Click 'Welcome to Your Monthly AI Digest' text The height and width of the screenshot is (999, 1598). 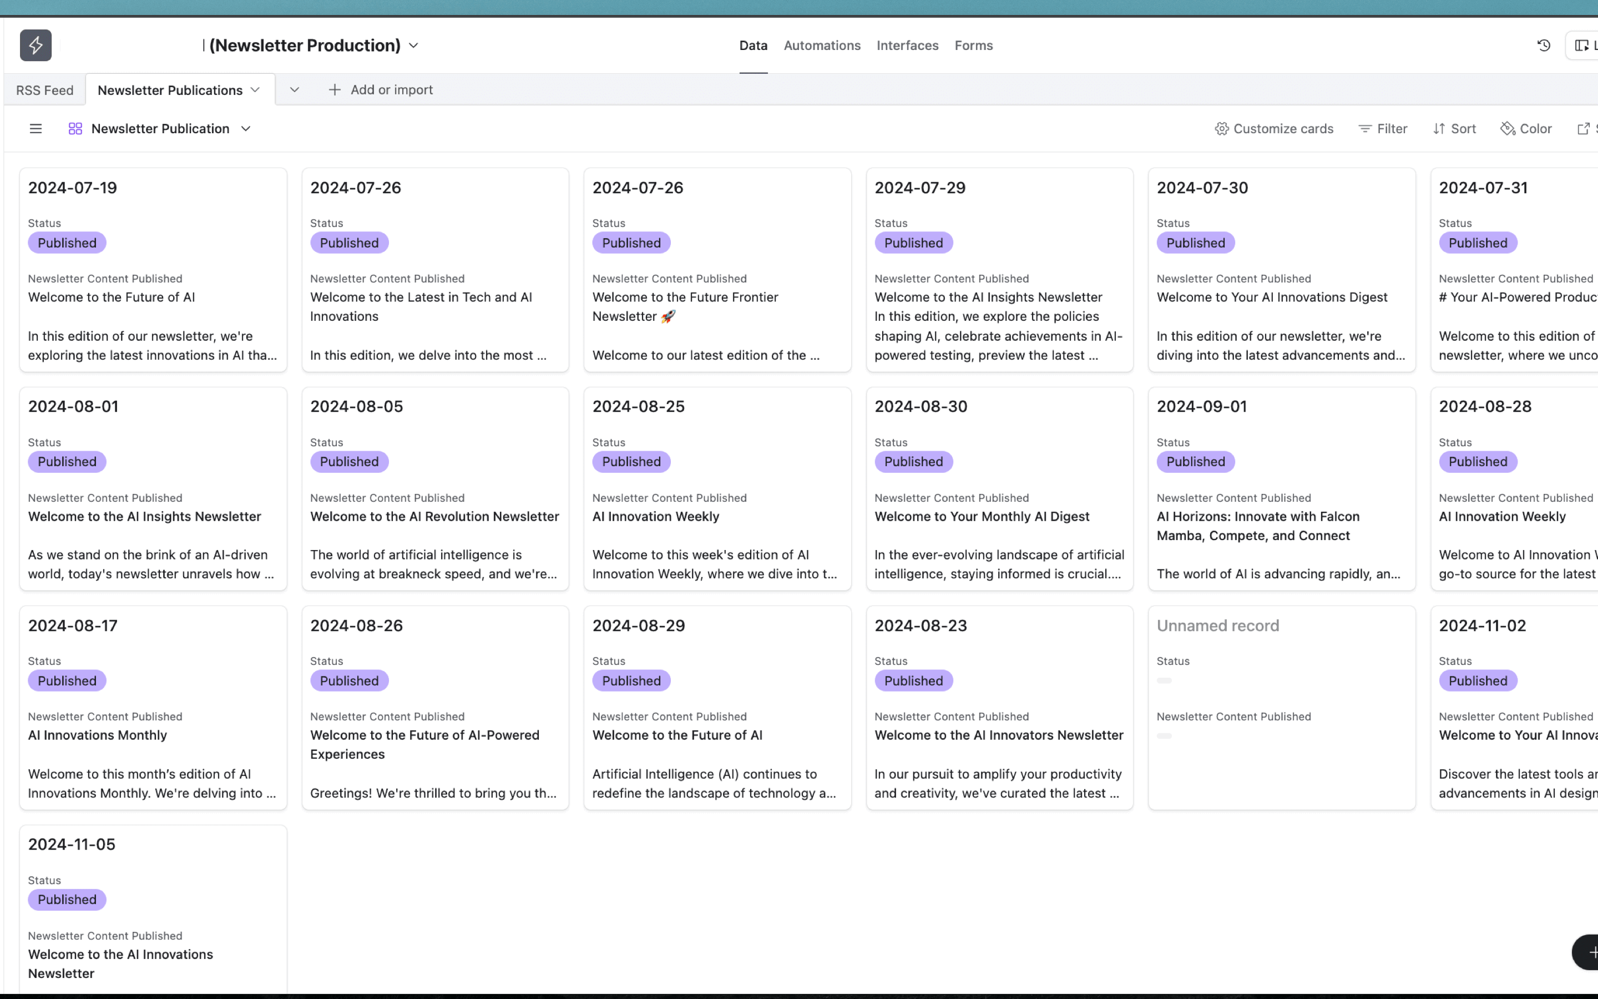pos(982,517)
